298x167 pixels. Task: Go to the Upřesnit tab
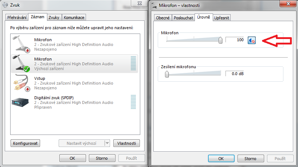tap(222, 18)
